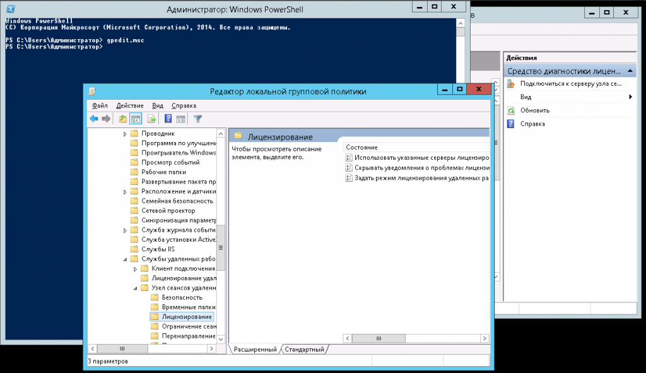Click Подключиться к серверу узла action
This screenshot has width=646, height=373.
tap(570, 84)
